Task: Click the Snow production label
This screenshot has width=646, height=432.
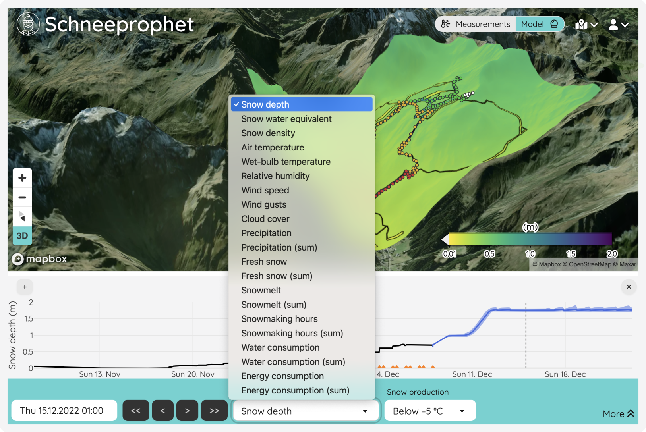Action: click(418, 392)
